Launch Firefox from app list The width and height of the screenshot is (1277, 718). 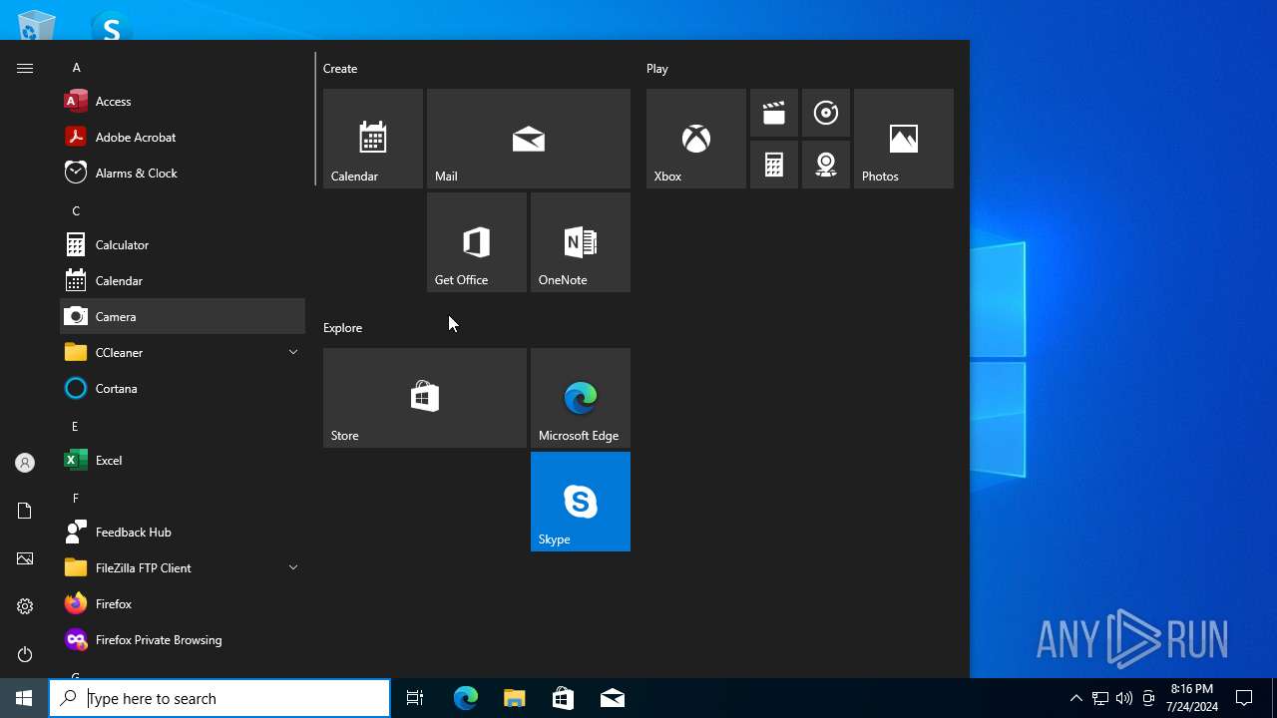(x=183, y=603)
